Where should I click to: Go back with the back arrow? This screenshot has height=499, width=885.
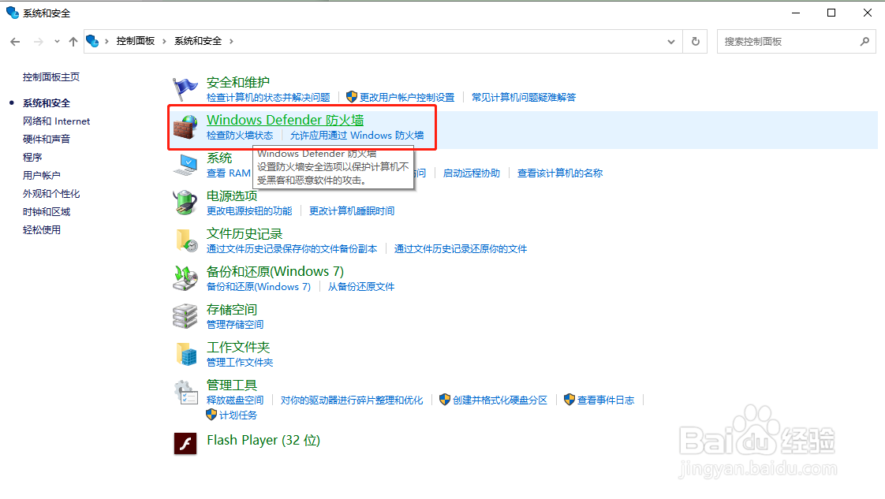[15, 42]
